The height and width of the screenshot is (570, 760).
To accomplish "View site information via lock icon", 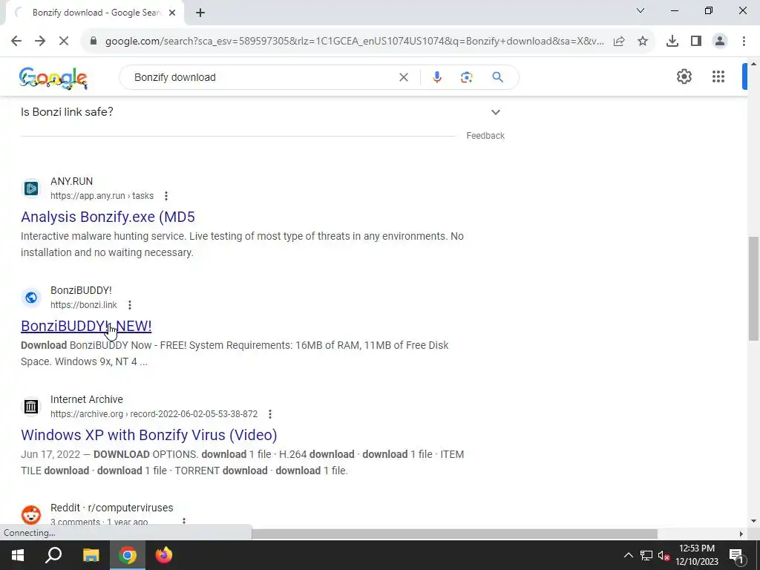I will click(94, 42).
